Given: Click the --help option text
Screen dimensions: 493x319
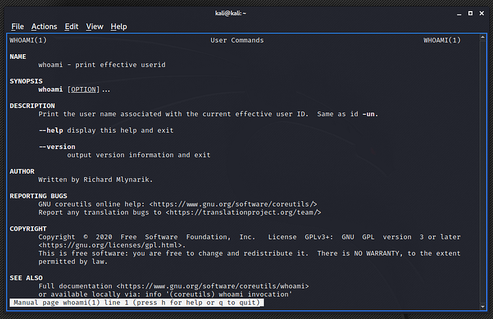Looking at the screenshot, I should [51, 130].
